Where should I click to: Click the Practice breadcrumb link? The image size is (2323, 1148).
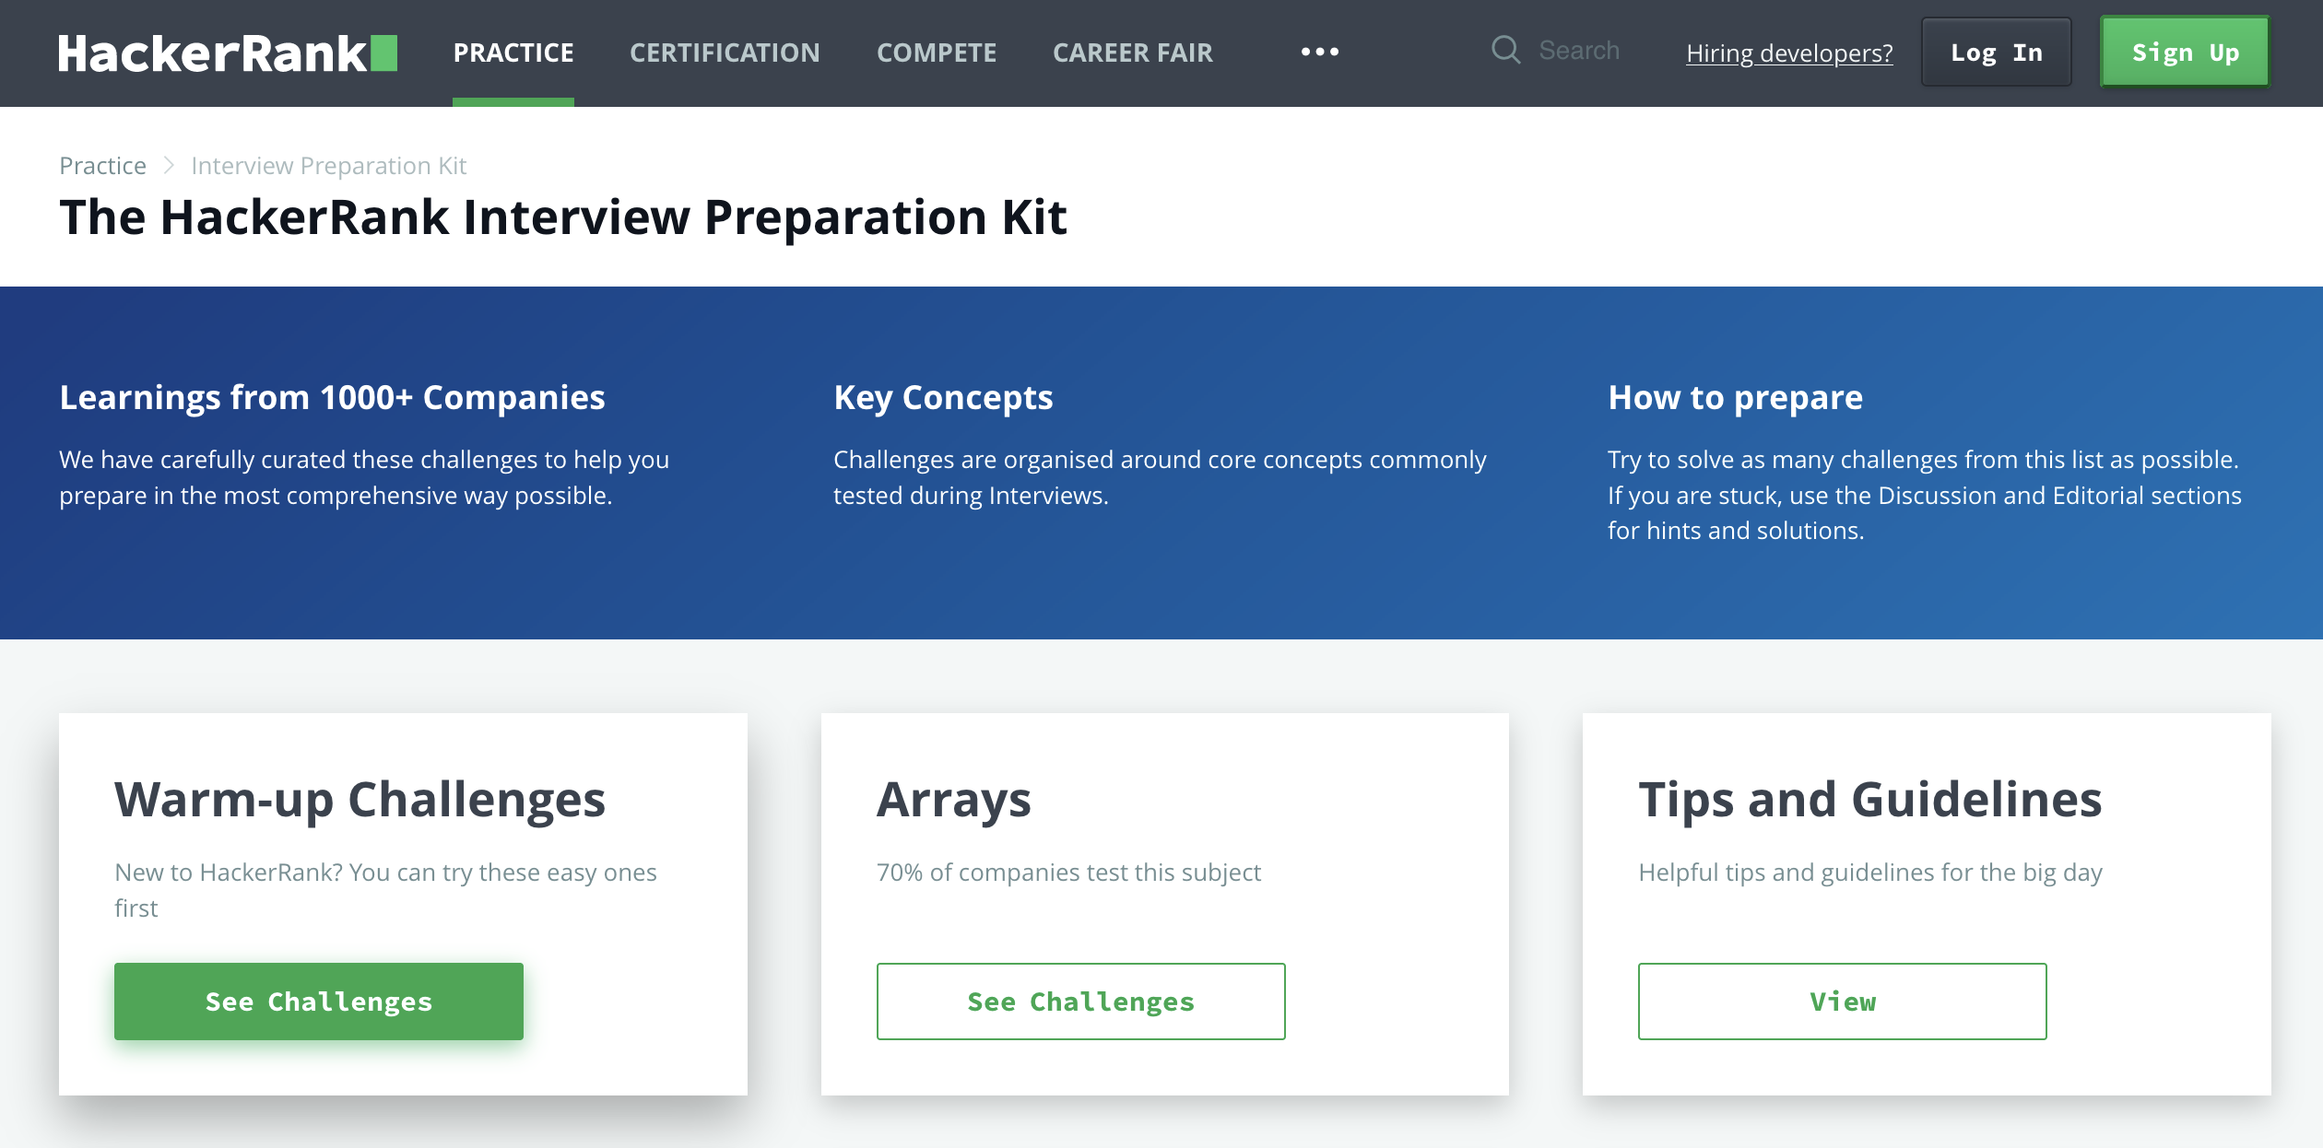102,166
